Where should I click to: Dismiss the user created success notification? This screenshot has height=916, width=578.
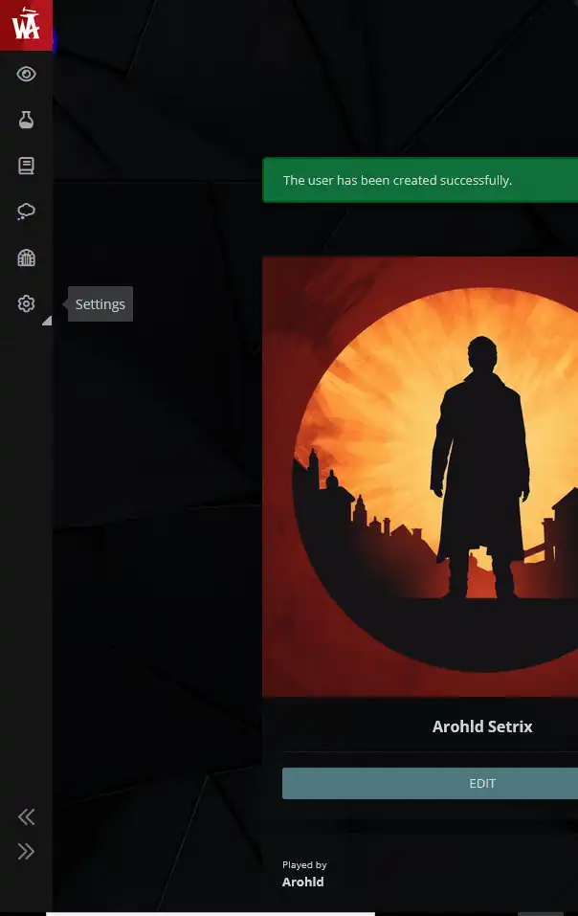421,180
